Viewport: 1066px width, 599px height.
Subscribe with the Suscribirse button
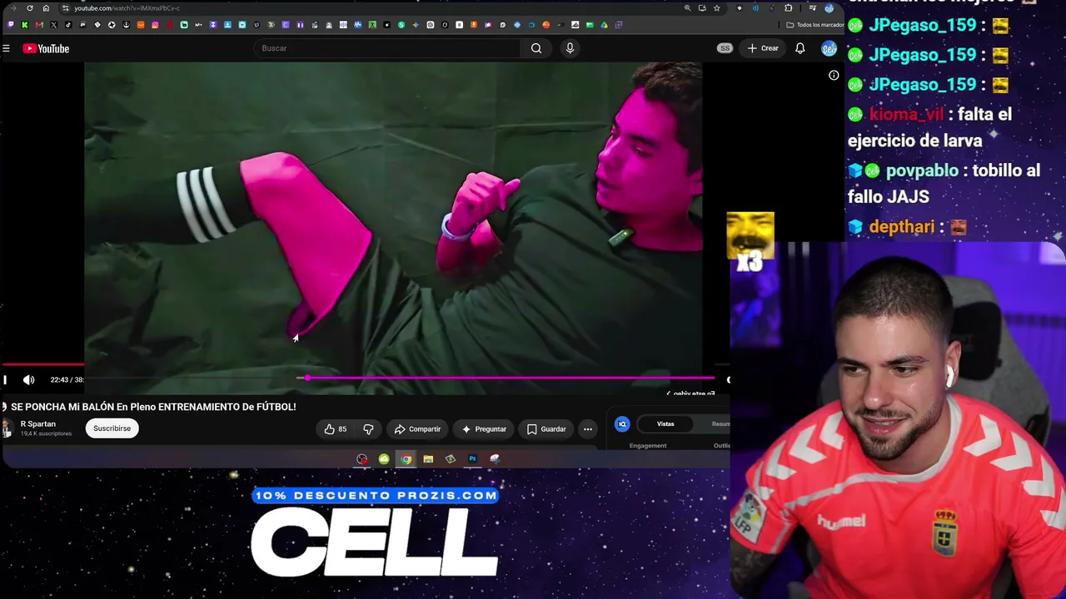pos(112,428)
